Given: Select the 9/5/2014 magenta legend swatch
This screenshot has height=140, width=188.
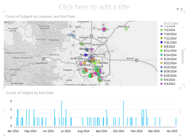Looking at the screenshot, I should coord(161,84).
